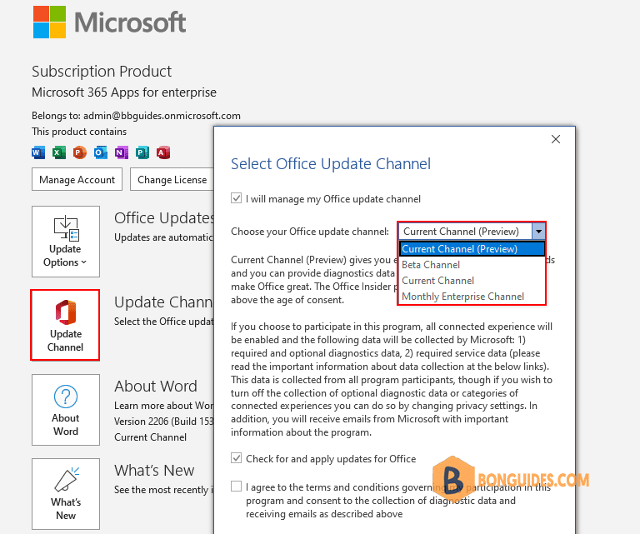Select Current Channel (Preview) from list
The width and height of the screenshot is (640, 534).
[472, 249]
